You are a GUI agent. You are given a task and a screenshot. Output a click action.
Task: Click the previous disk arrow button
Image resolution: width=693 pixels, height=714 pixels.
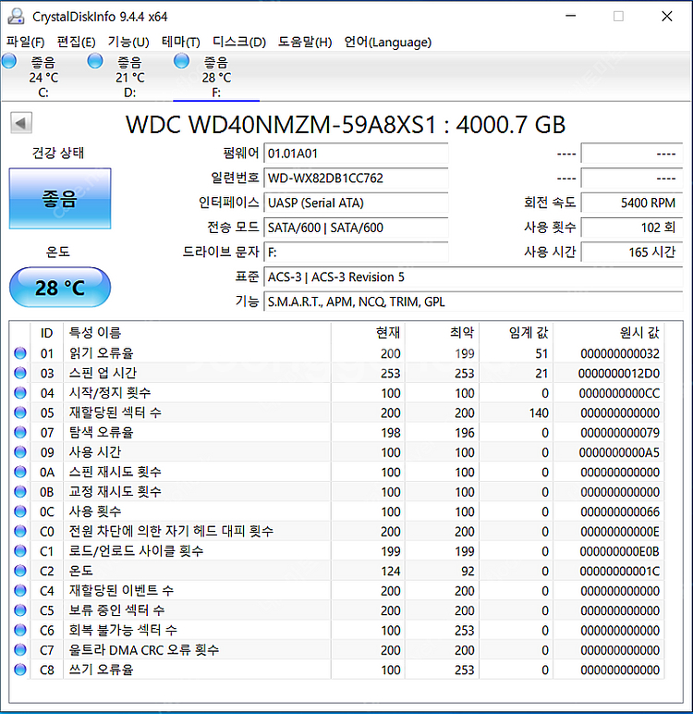click(21, 123)
